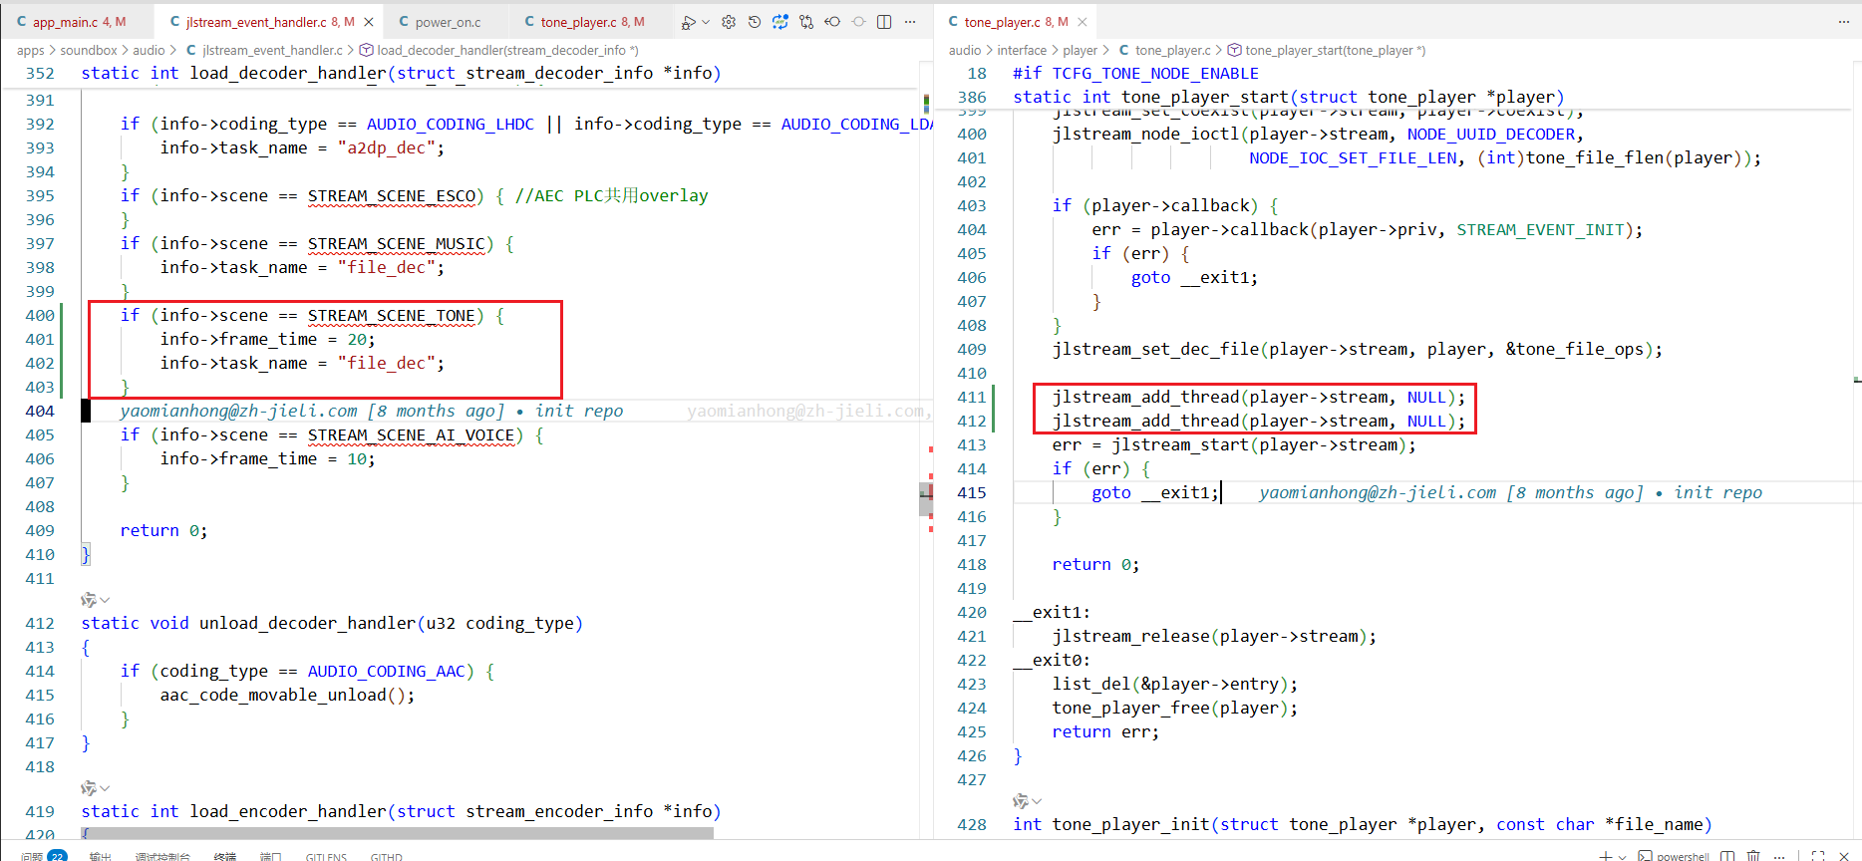
Task: Open left editor group more actions ellipsis
Action: pos(910,22)
